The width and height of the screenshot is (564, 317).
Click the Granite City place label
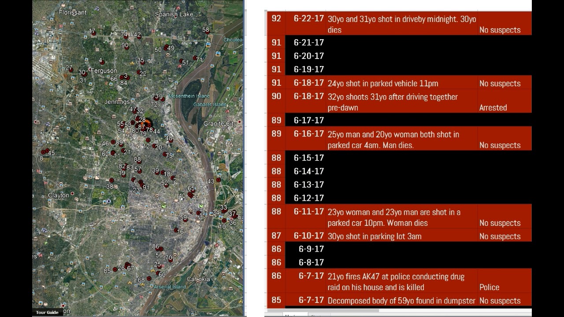tap(220, 124)
